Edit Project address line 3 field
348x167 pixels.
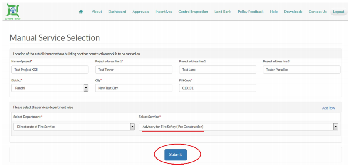click(x=302, y=70)
